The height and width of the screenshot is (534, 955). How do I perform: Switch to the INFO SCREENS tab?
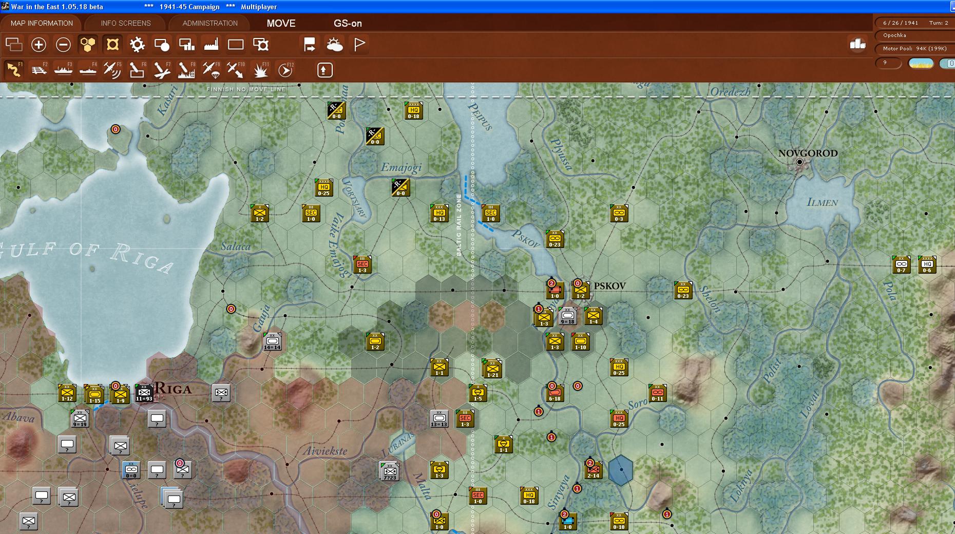tap(126, 23)
